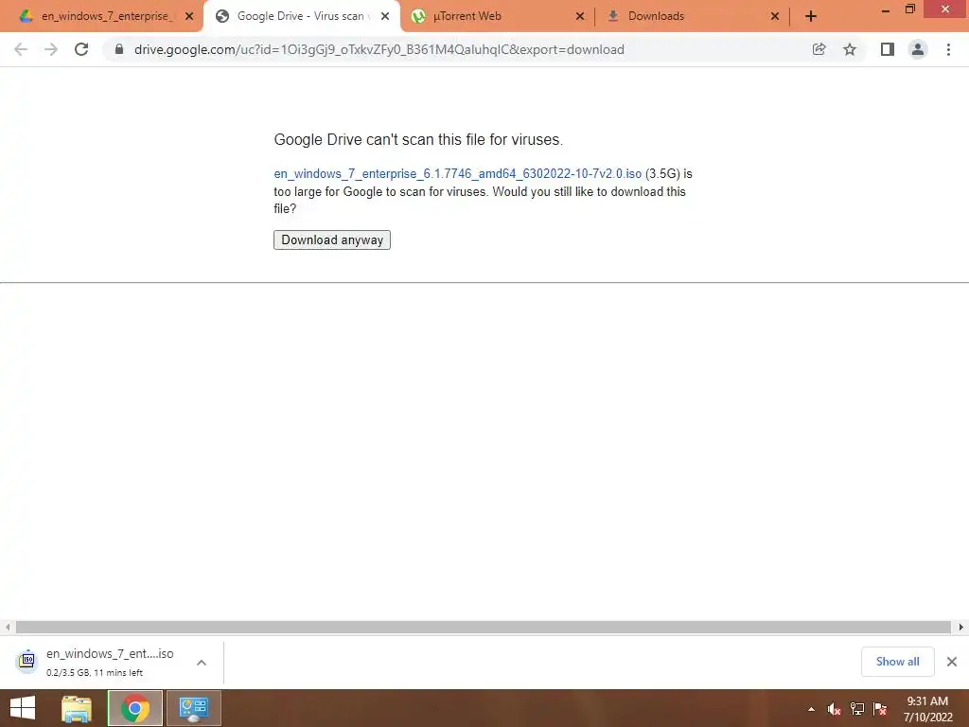Share this page using the share icon
The image size is (969, 727).
point(819,49)
